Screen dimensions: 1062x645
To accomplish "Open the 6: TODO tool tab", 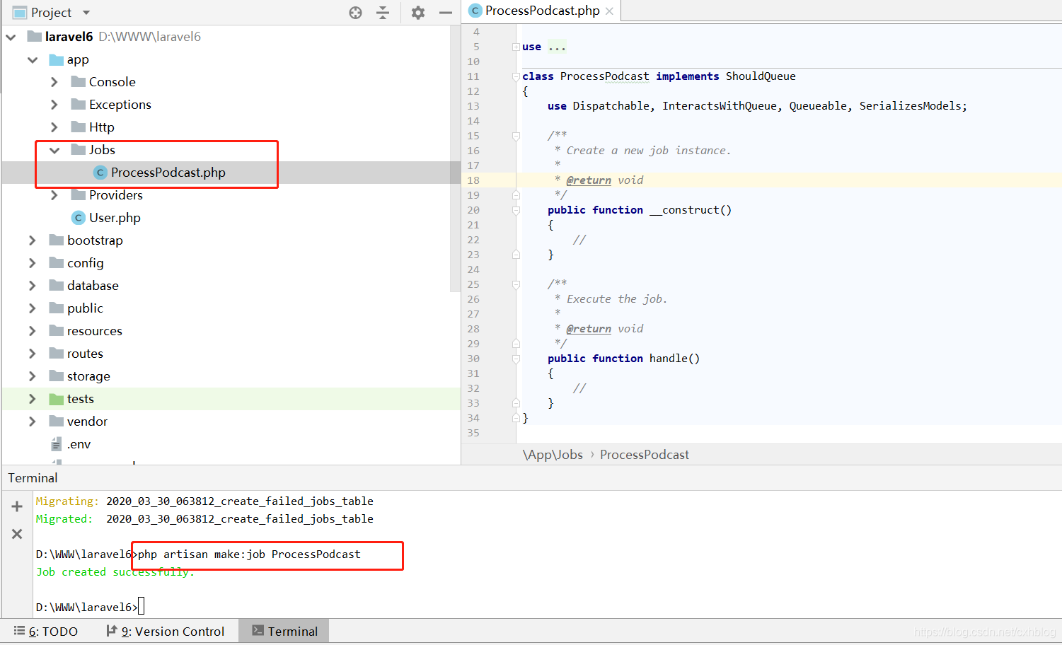I will tap(46, 631).
